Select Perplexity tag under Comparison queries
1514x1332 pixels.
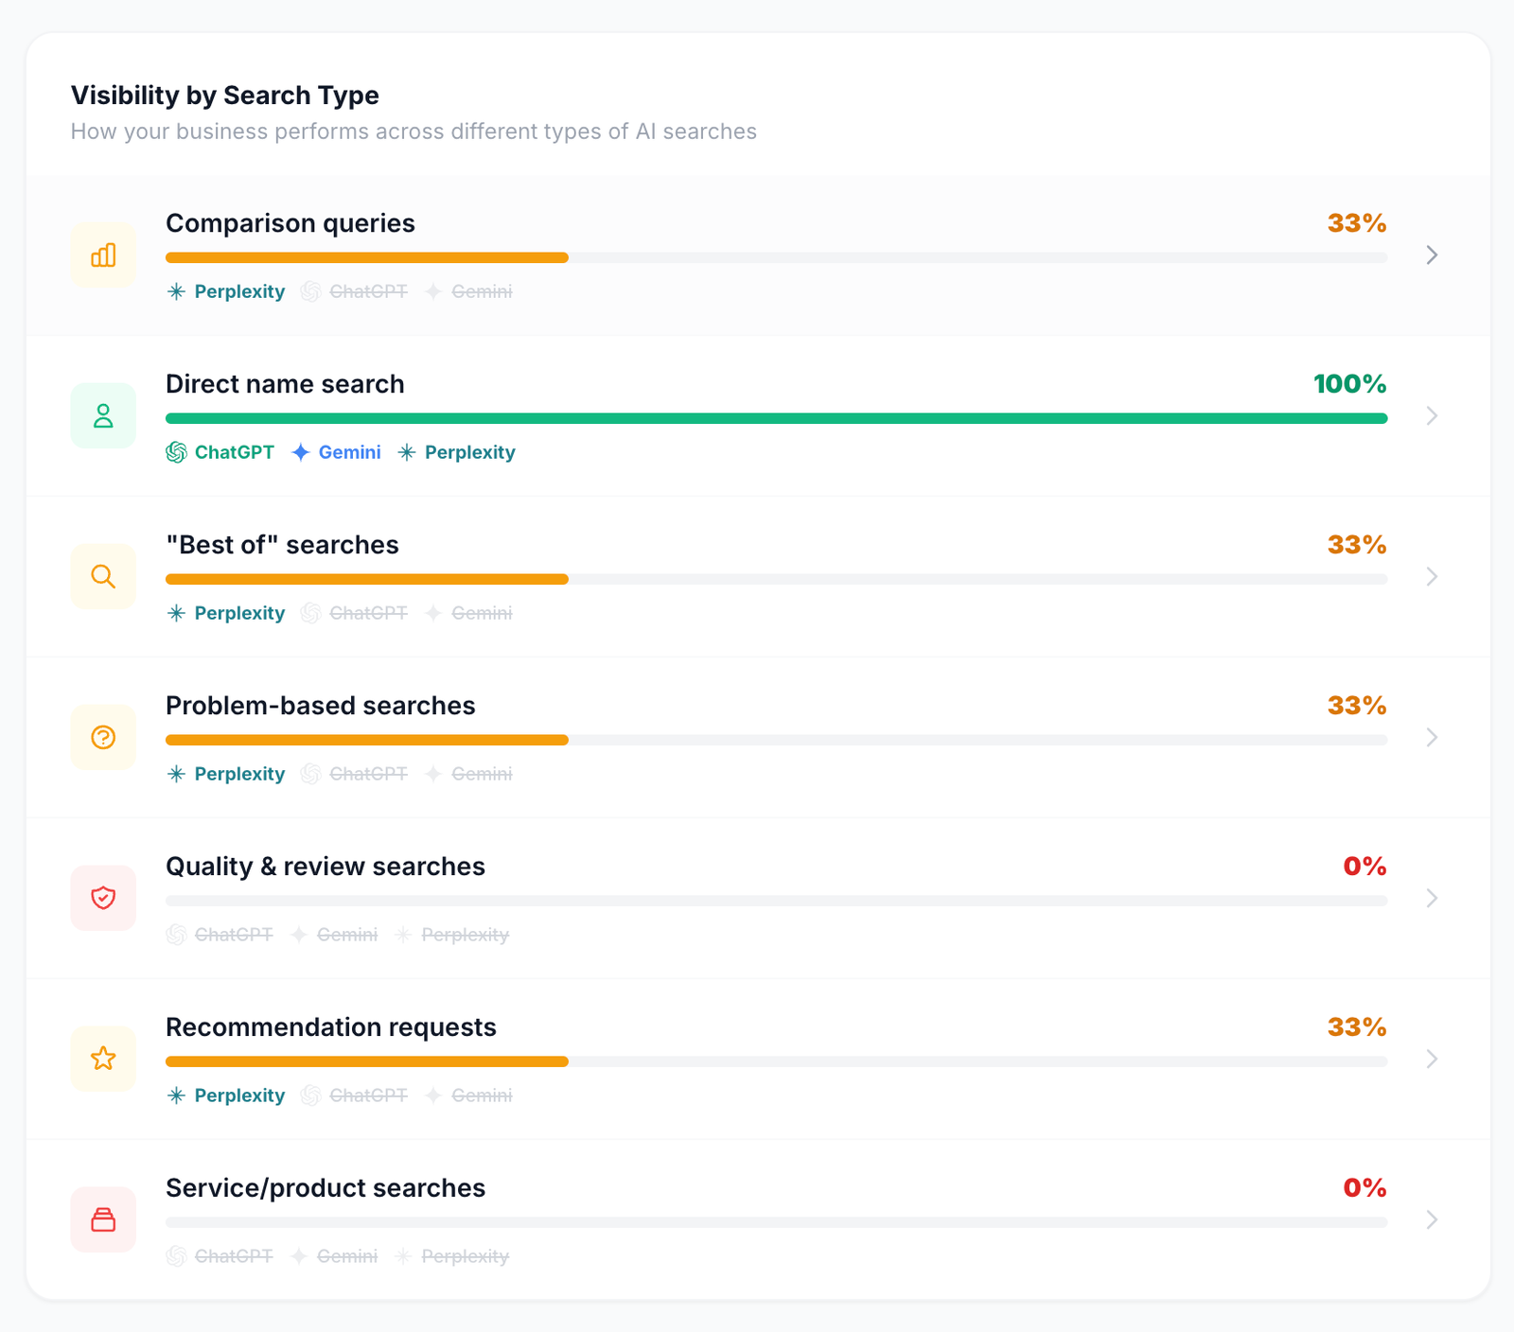[226, 291]
